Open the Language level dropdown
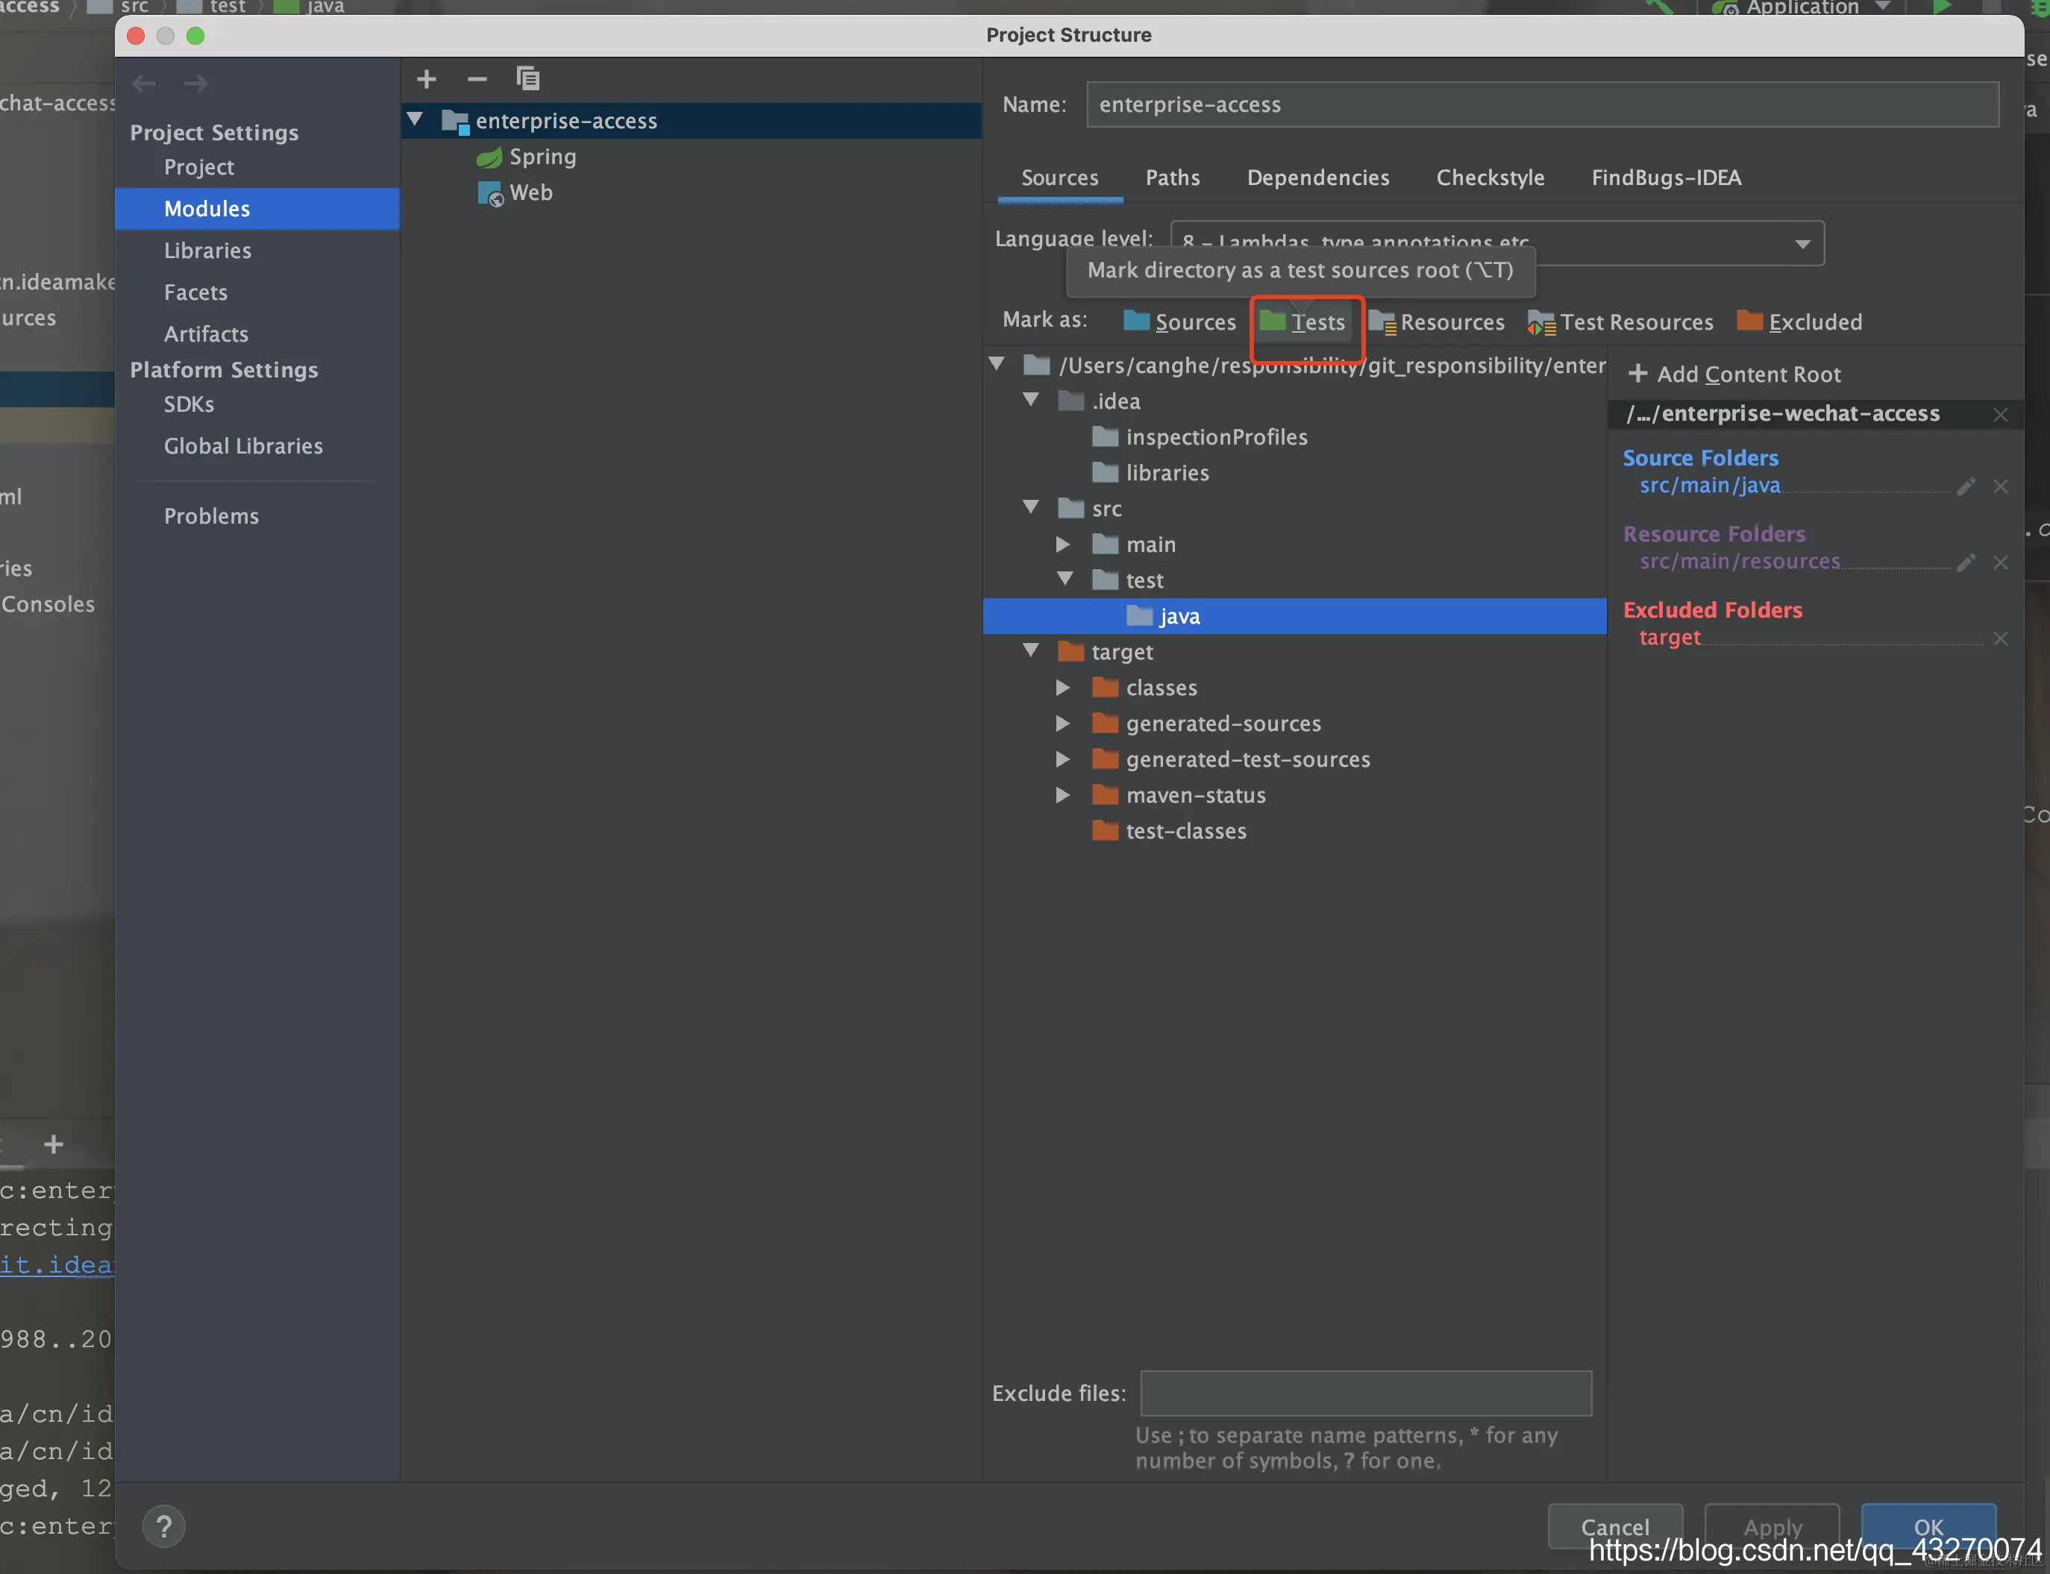The image size is (2050, 1574). click(1802, 245)
